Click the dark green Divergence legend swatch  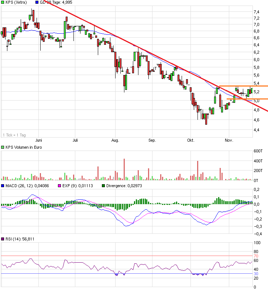tap(103, 186)
